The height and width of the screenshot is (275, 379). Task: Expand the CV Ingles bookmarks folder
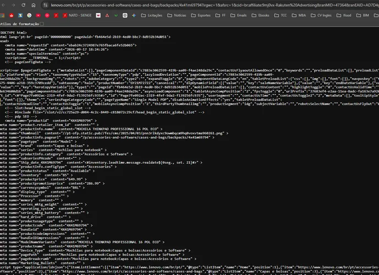point(321,15)
